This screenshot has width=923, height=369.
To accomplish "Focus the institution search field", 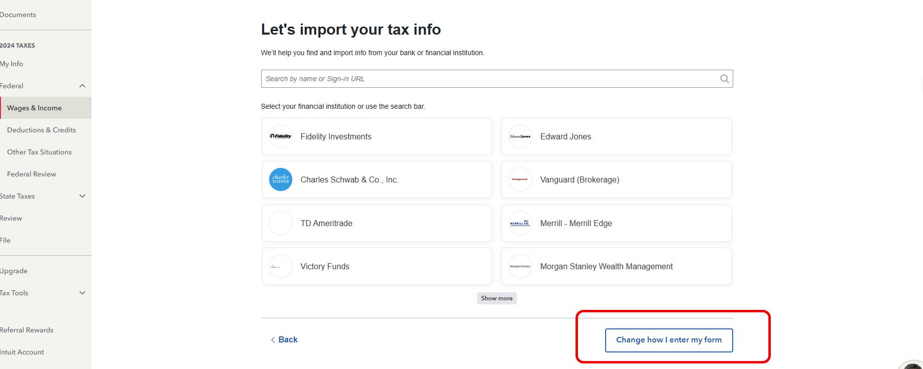I will [x=497, y=79].
